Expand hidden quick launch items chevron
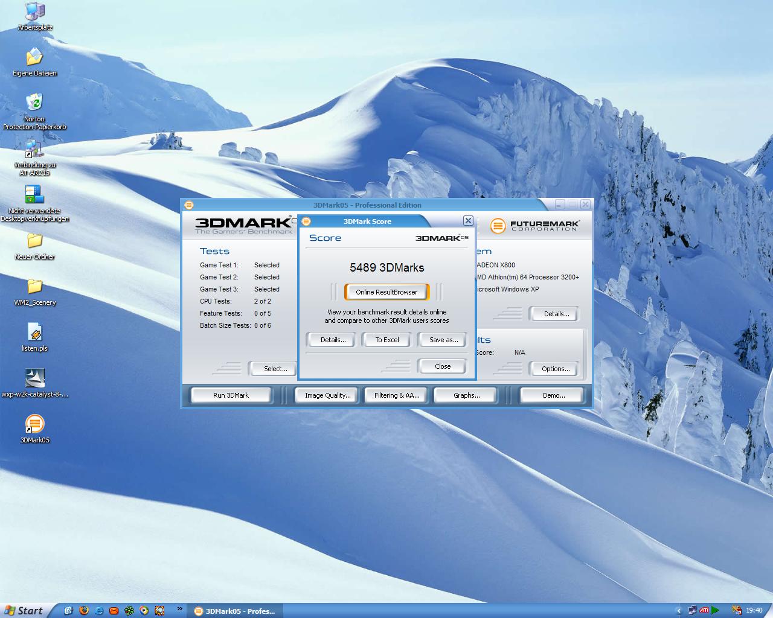This screenshot has width=773, height=618. click(x=179, y=610)
